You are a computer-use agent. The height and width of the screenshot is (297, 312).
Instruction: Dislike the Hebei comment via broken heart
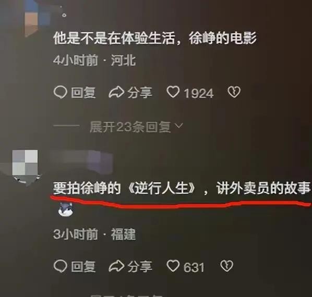tap(234, 92)
